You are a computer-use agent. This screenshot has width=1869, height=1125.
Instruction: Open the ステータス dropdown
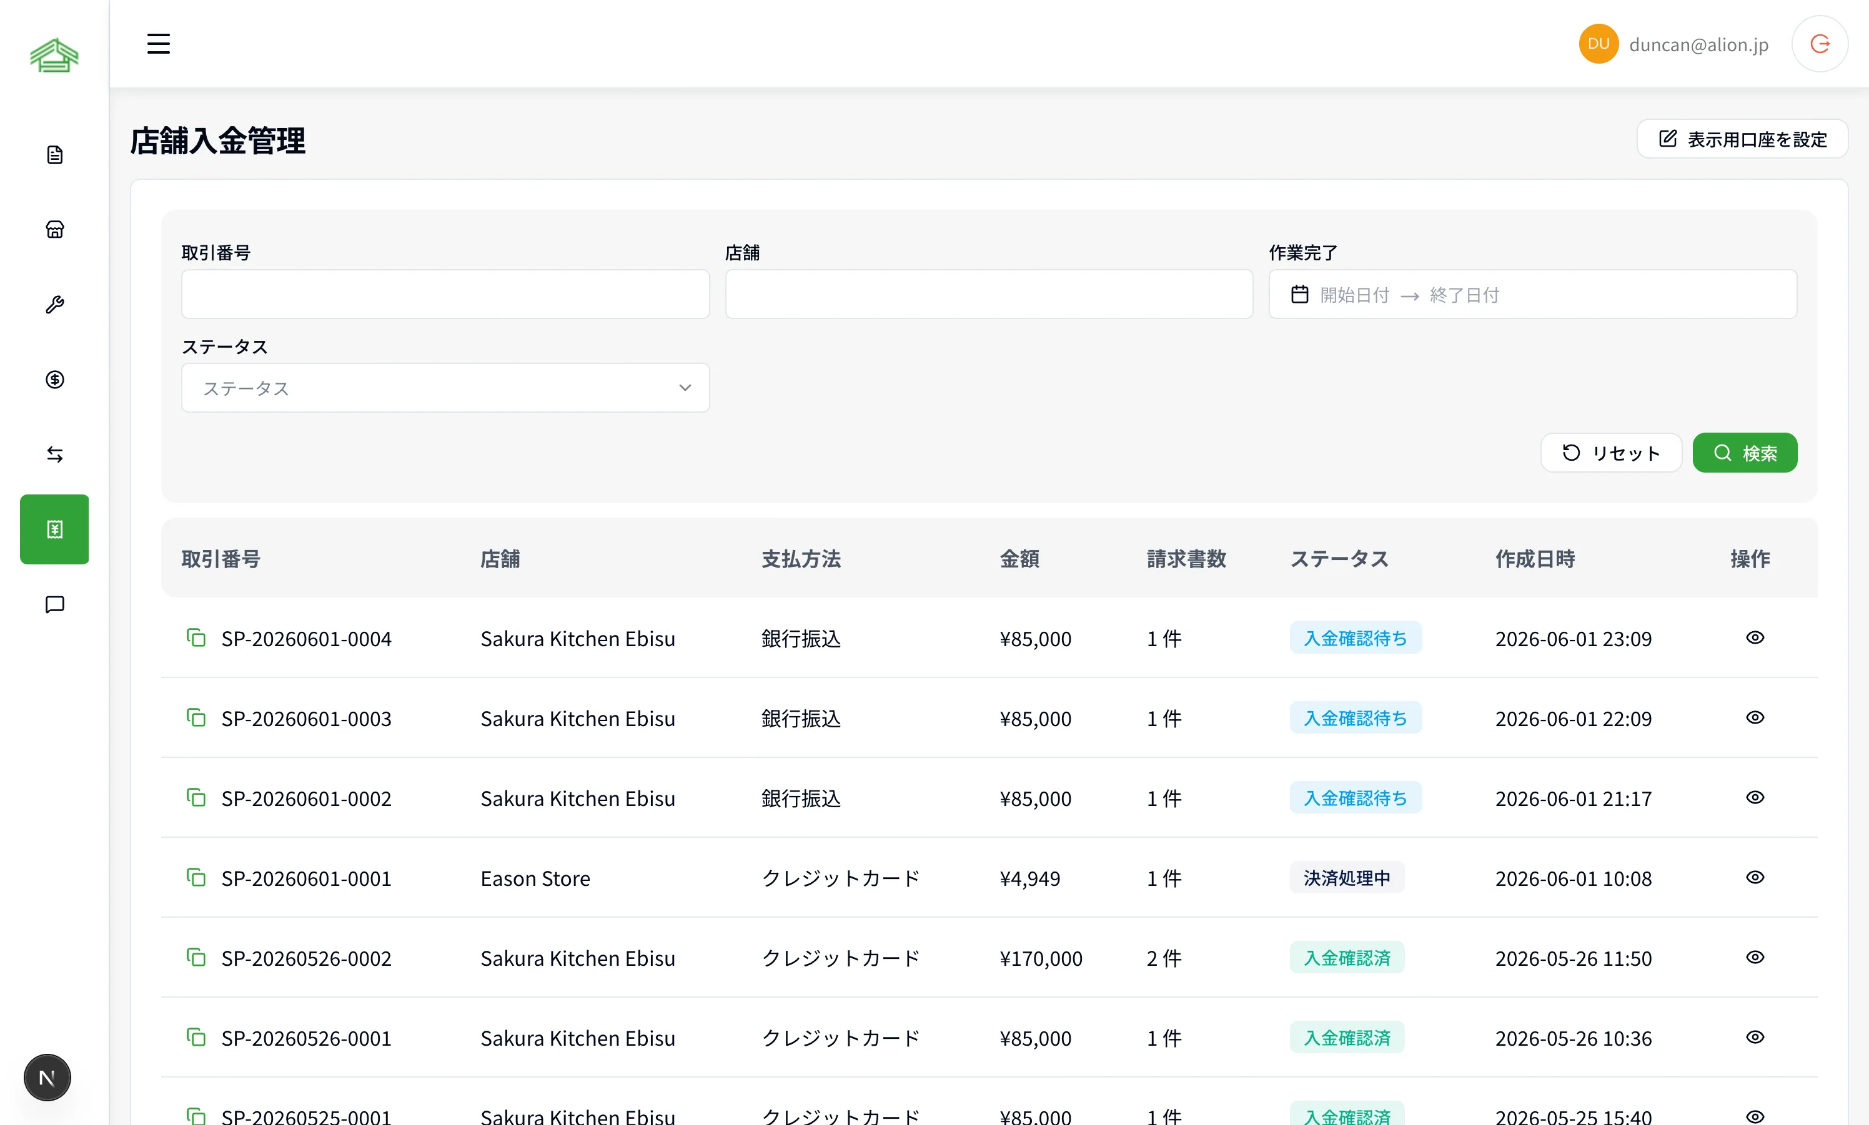(445, 388)
